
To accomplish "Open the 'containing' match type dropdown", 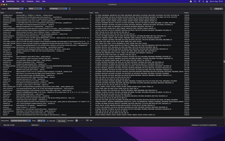I will click(58, 9).
